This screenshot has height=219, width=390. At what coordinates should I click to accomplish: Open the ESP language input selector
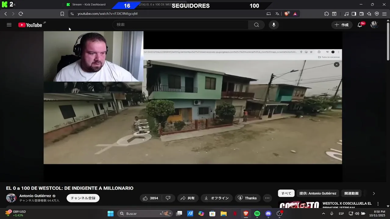tap(341, 214)
